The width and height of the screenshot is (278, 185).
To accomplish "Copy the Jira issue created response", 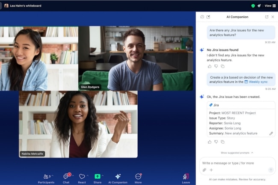I will pos(222,142).
